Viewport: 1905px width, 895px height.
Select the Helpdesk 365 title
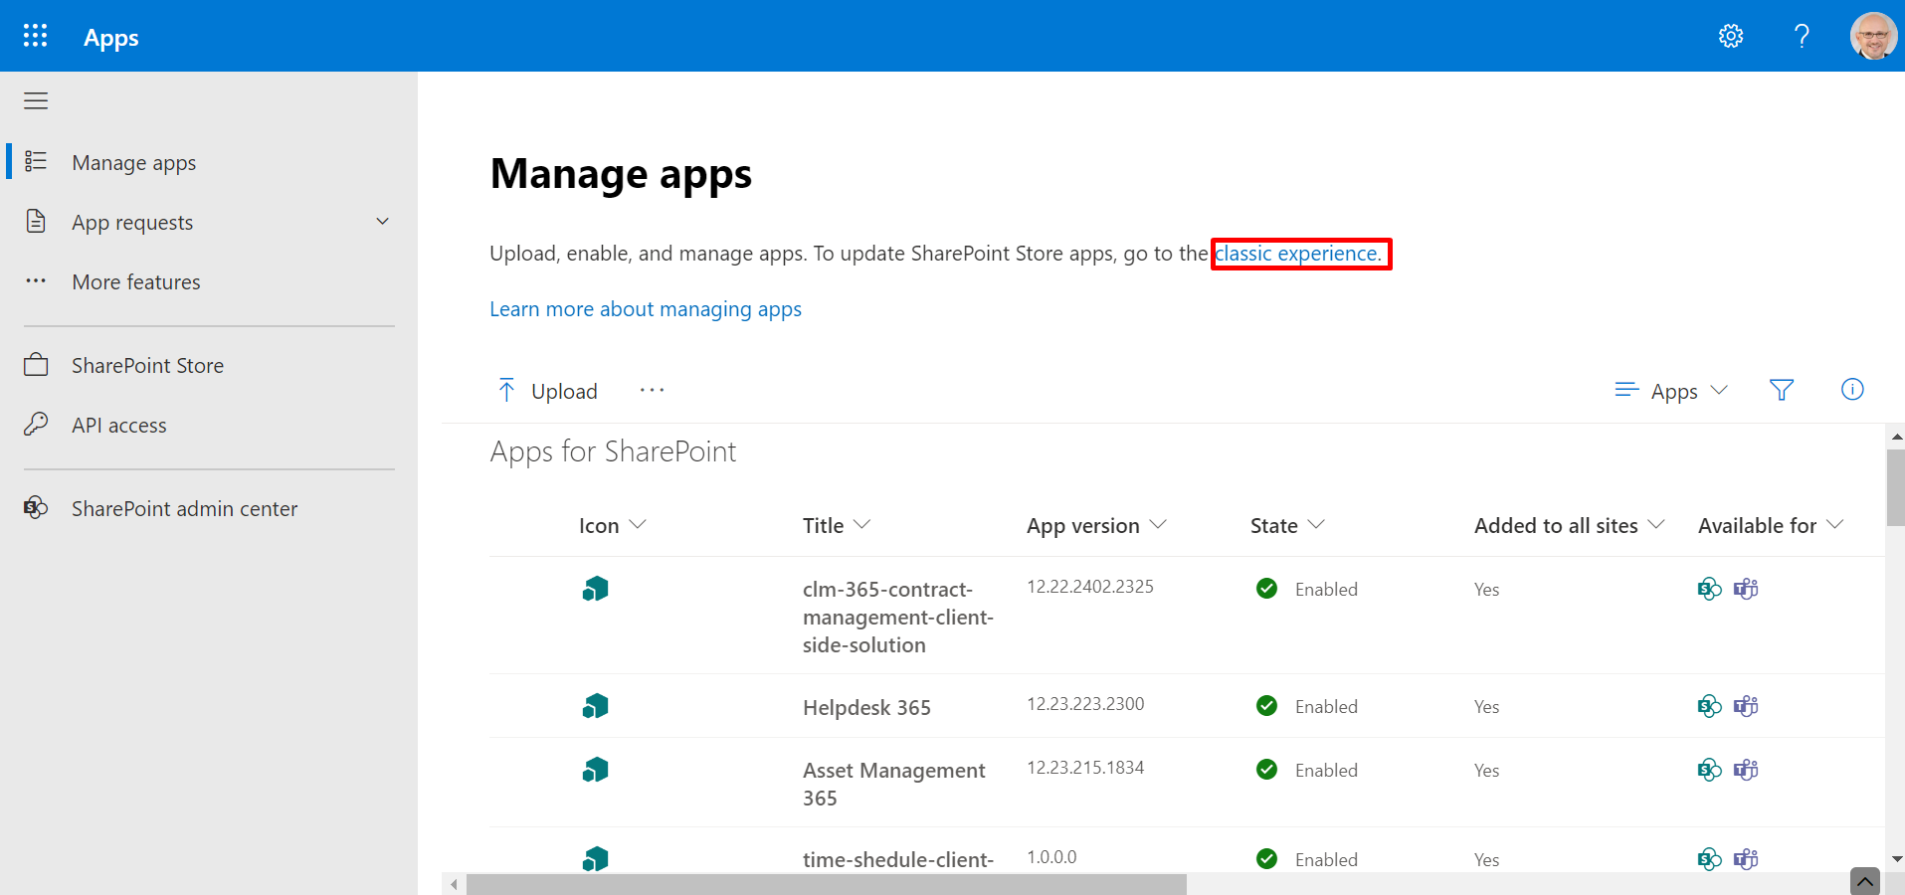tap(866, 707)
